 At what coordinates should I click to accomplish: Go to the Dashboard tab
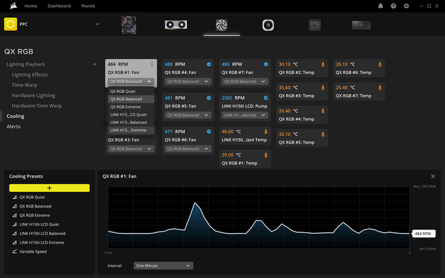[59, 6]
